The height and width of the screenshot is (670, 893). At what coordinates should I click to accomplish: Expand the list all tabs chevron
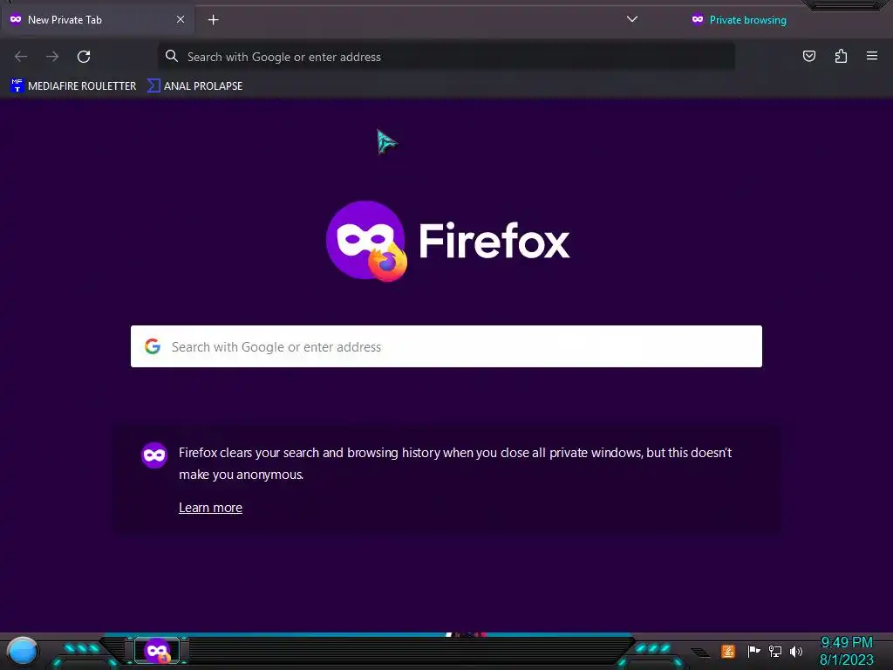631,19
